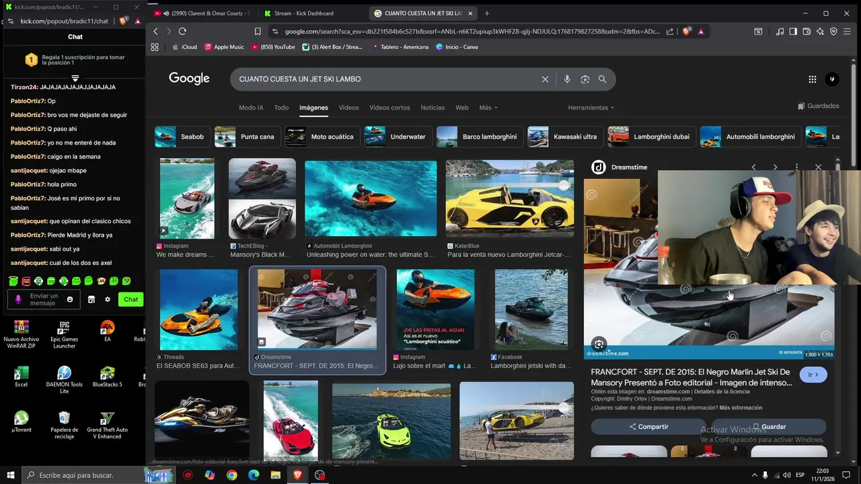Screen dimensions: 861x484
Task: Click the Más información link
Action: [x=741, y=407]
